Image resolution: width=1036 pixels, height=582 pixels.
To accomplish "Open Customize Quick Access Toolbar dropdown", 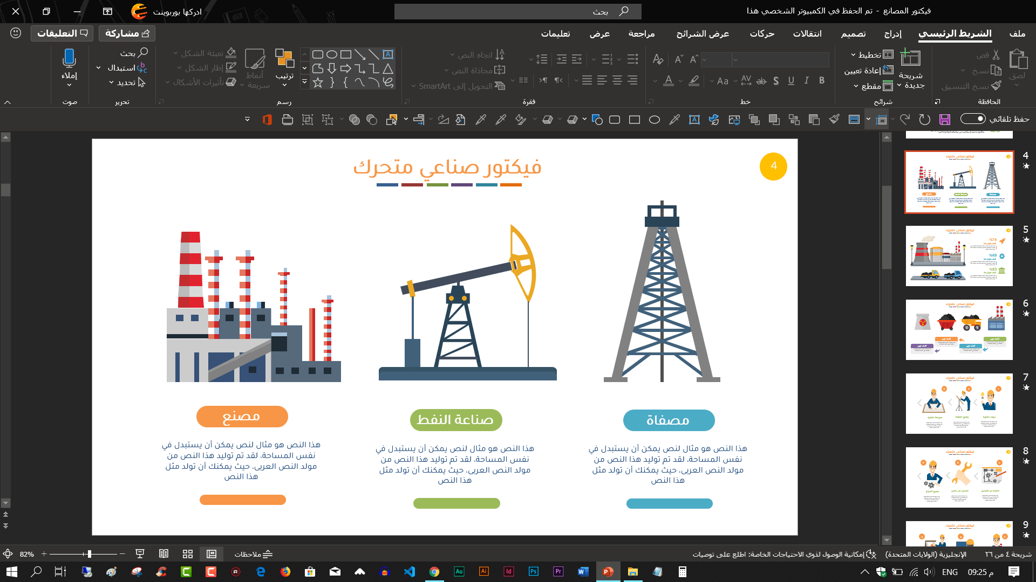I will tap(247, 119).
